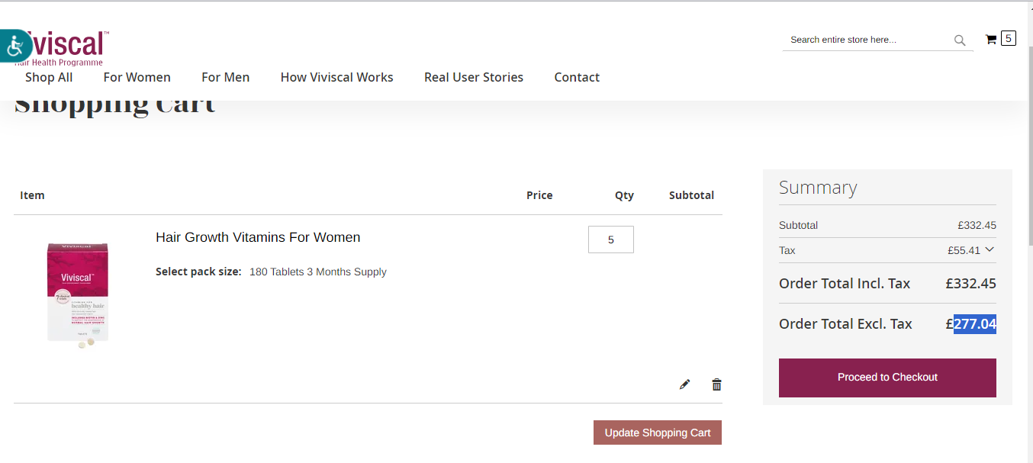Open Hair Growth Vitamins For Women link
The height and width of the screenshot is (463, 1033).
[258, 237]
